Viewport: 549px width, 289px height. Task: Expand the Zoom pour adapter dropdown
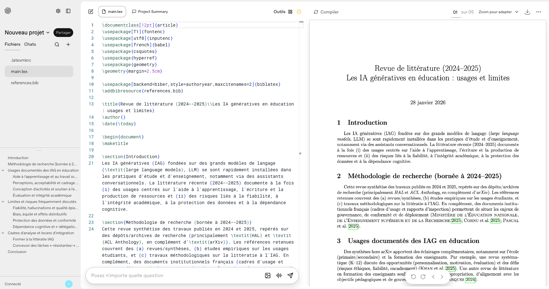(498, 12)
